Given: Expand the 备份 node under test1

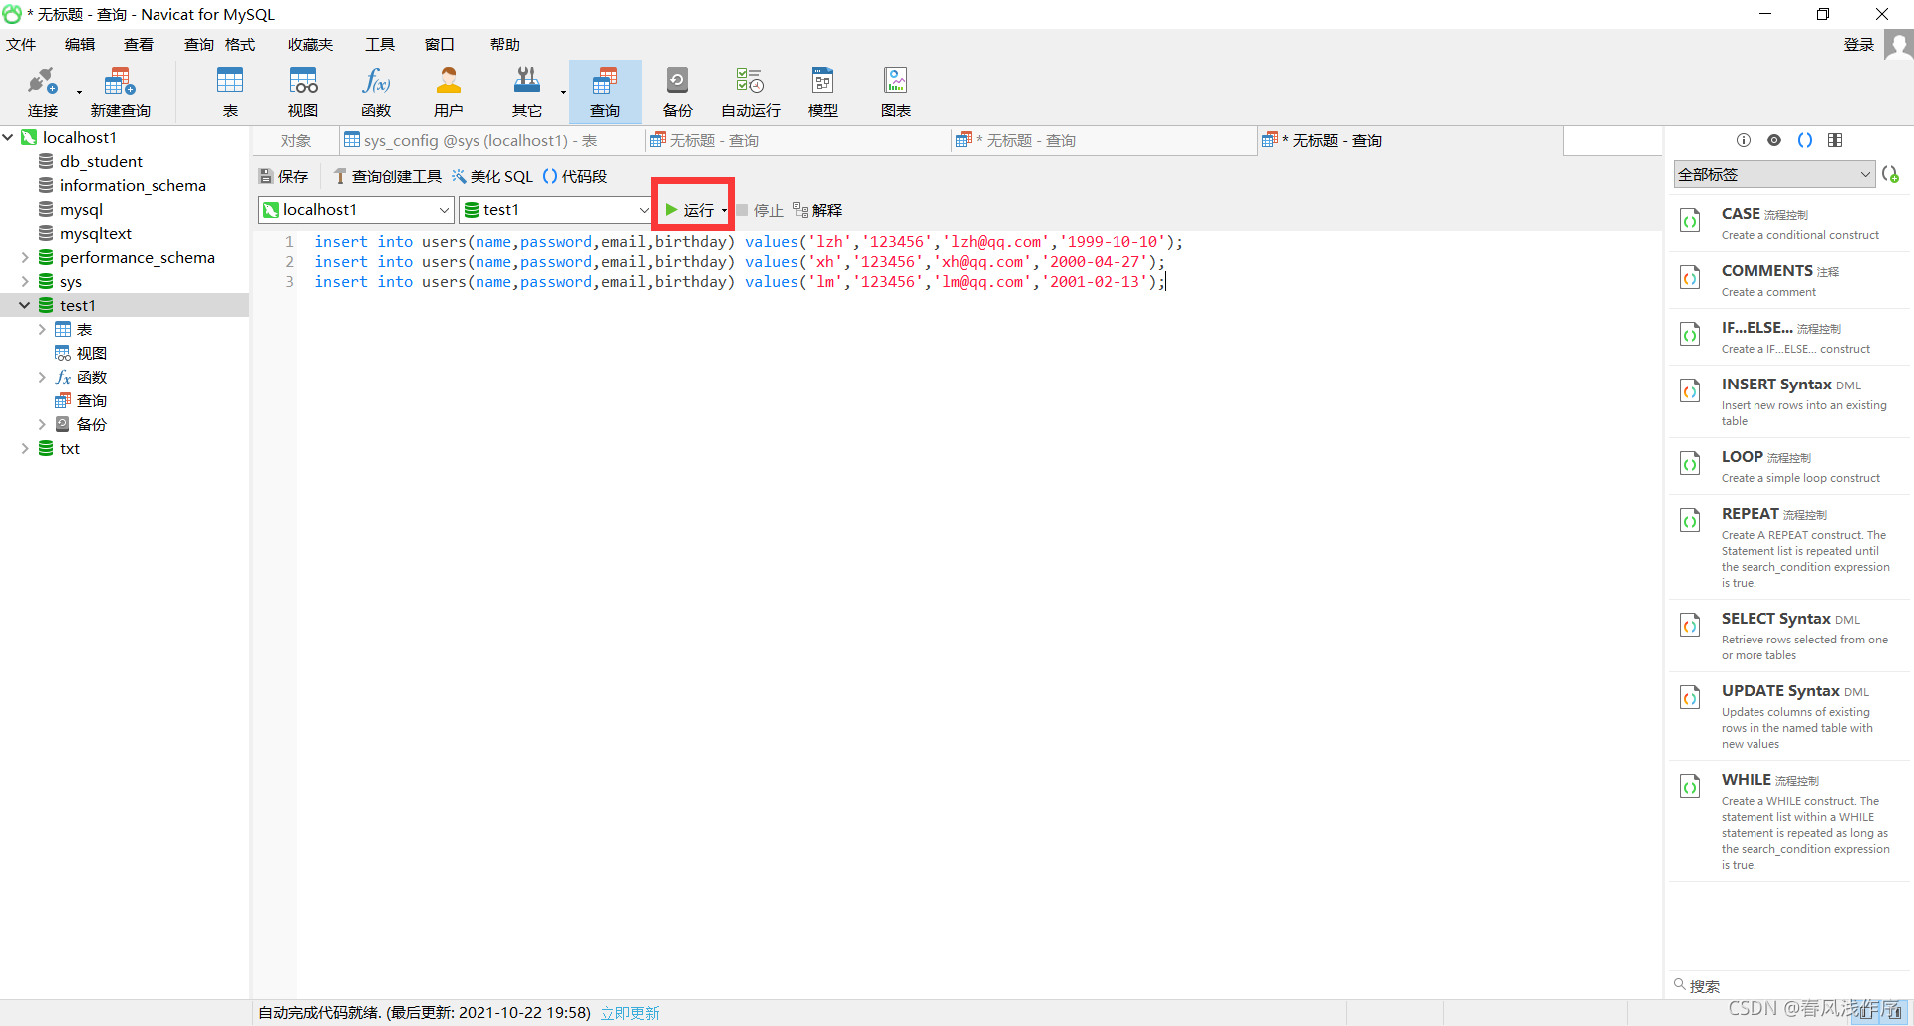Looking at the screenshot, I should pos(42,424).
